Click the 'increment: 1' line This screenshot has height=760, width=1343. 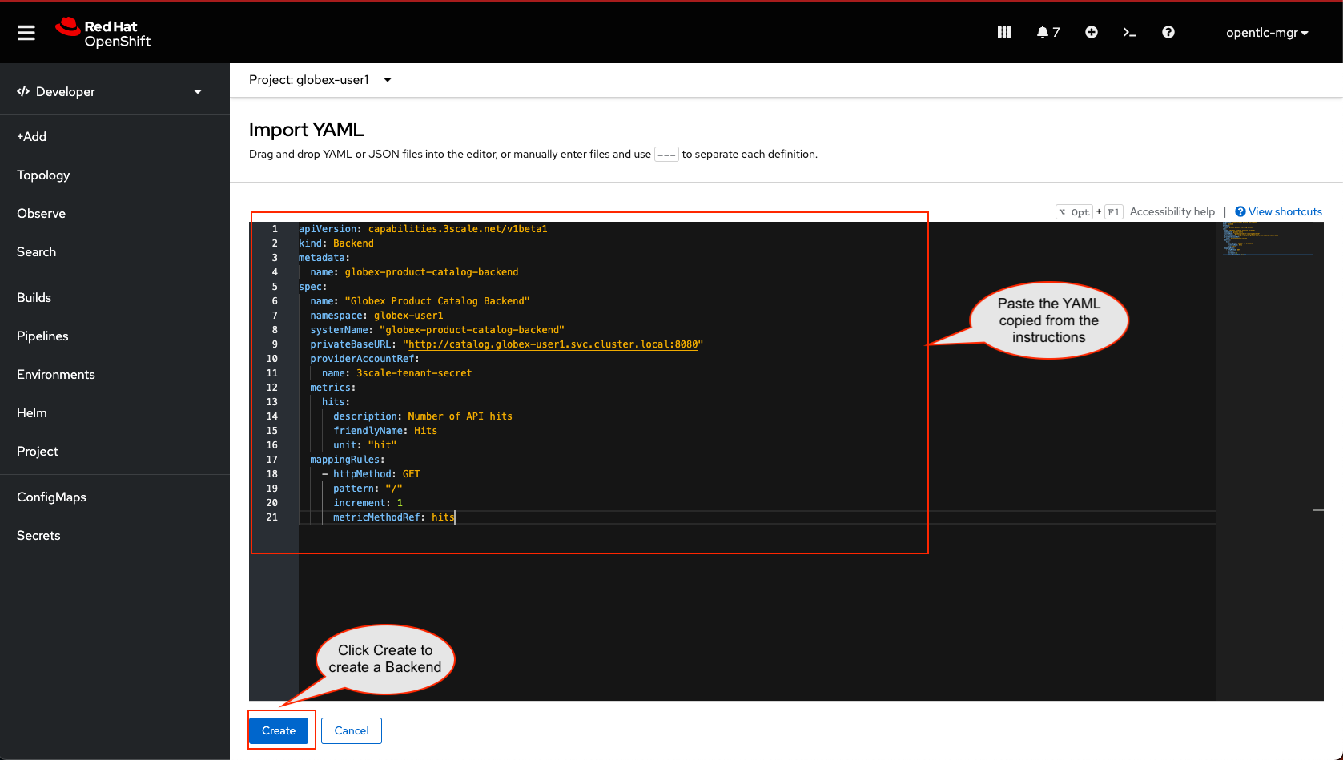(368, 503)
